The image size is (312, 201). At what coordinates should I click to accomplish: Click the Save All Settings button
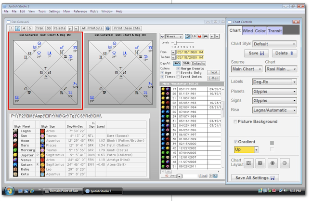click(x=253, y=178)
